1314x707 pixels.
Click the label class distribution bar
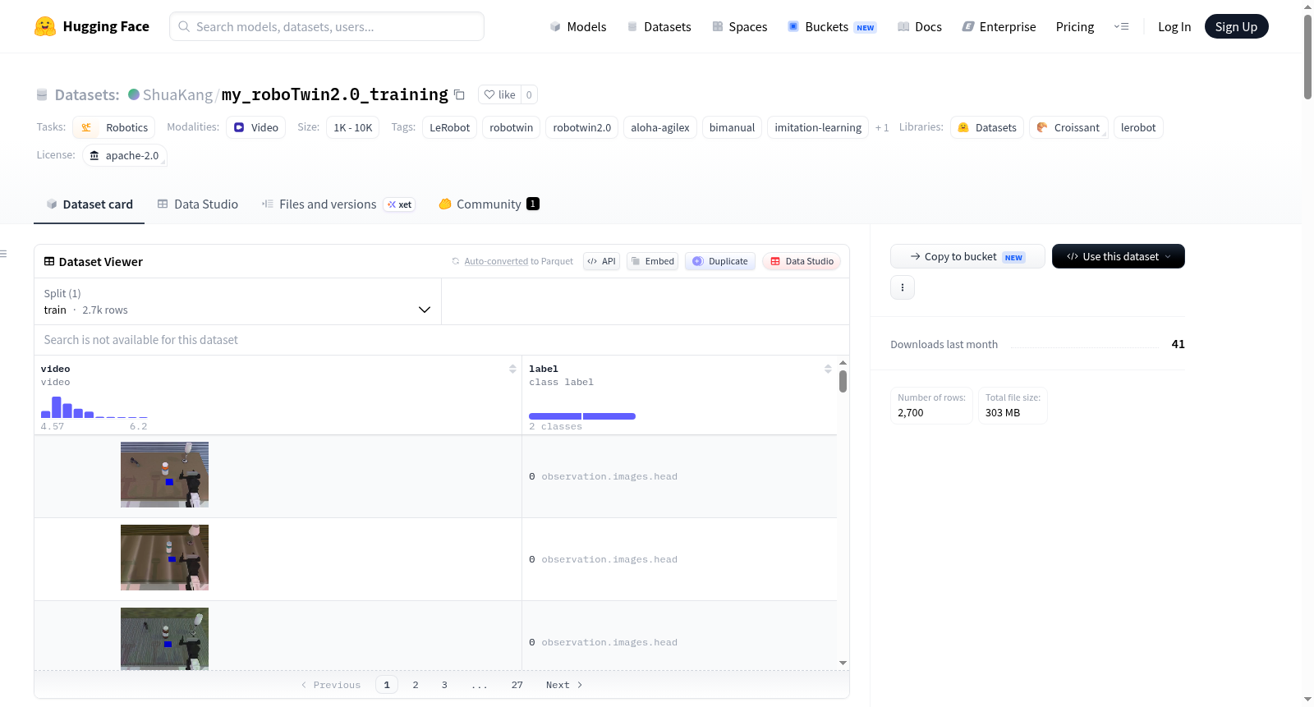[x=582, y=416]
